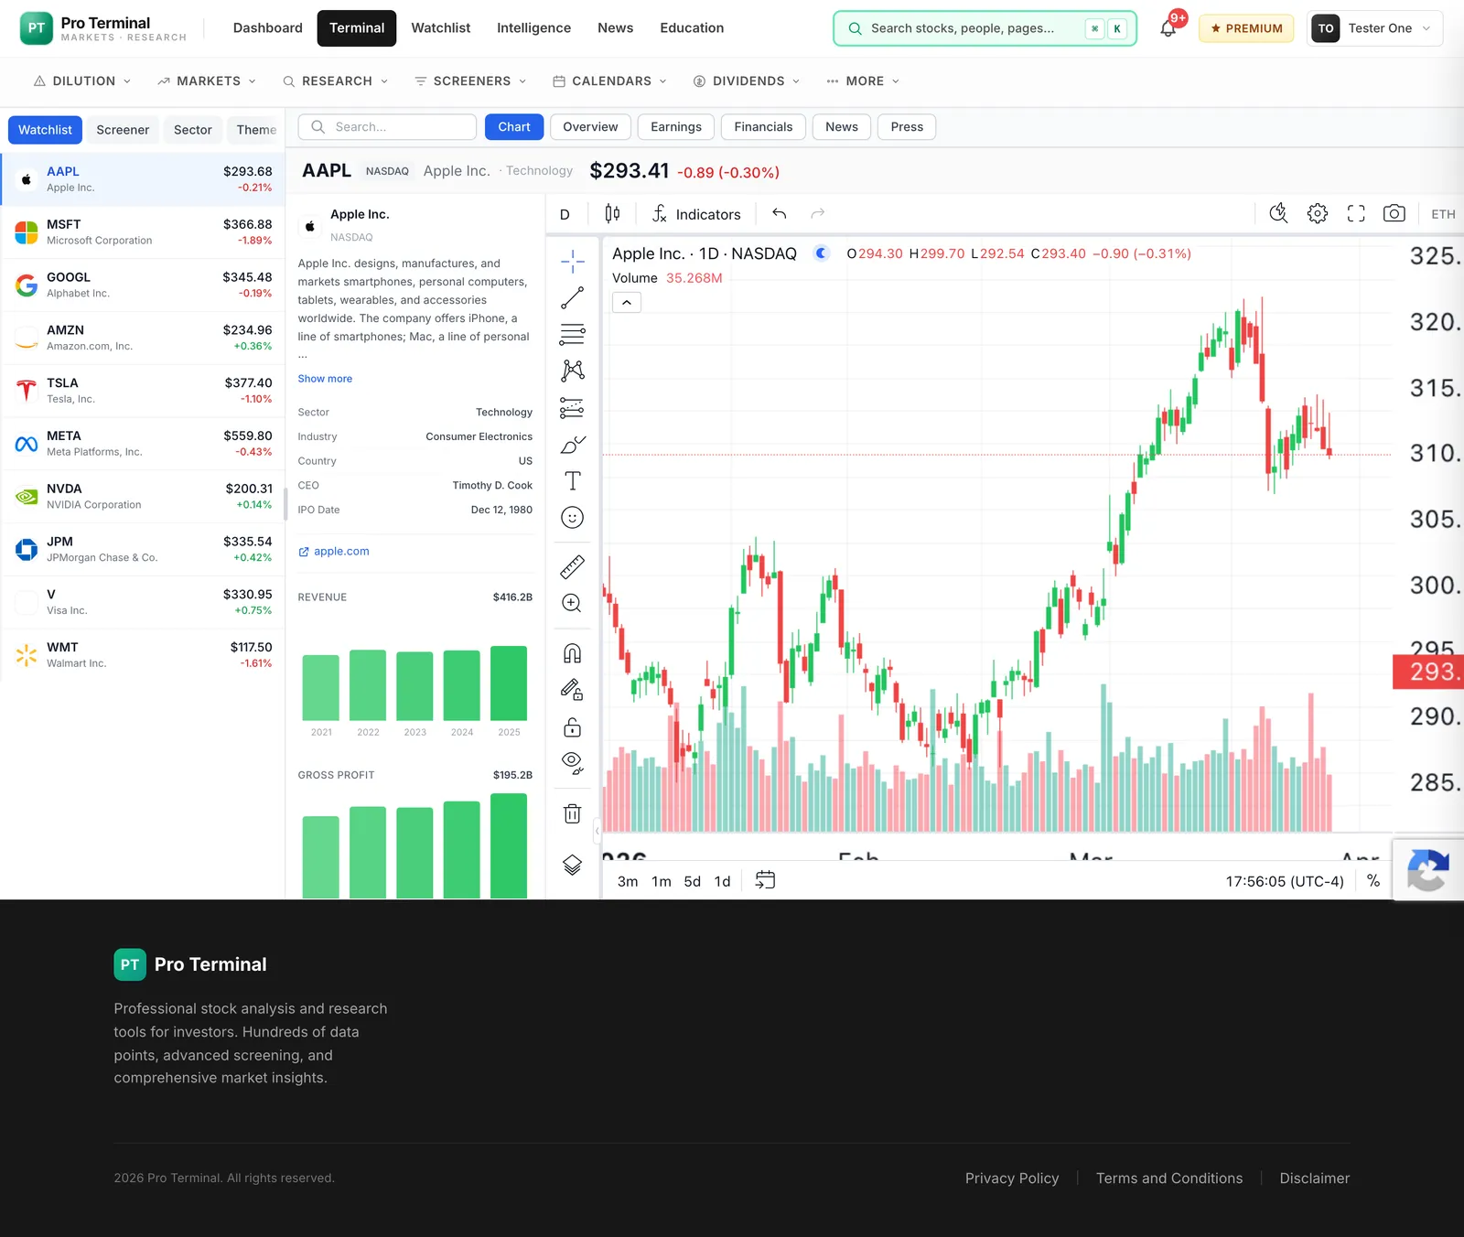
Task: Open the Press tab
Action: [x=907, y=127]
